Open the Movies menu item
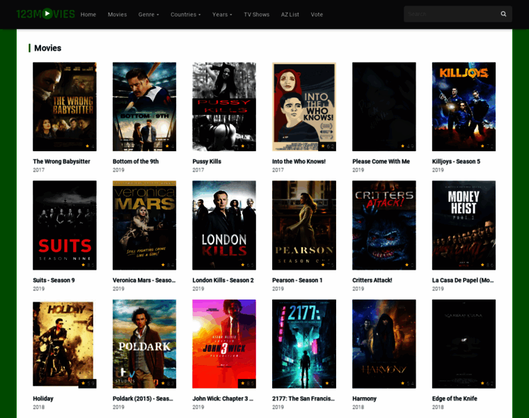529x418 pixels. [x=117, y=15]
